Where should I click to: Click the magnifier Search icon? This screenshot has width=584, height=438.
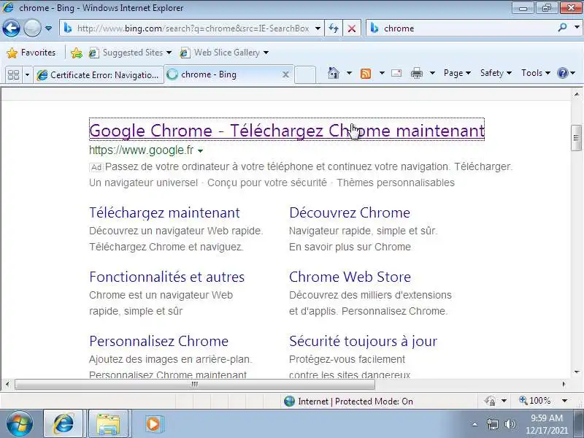tap(562, 27)
